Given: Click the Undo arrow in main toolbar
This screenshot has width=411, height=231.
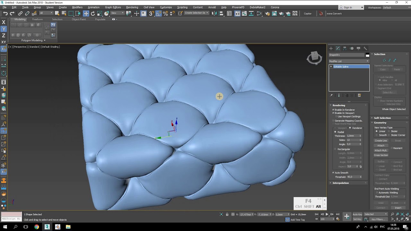Looking at the screenshot, I should [x=5, y=13].
